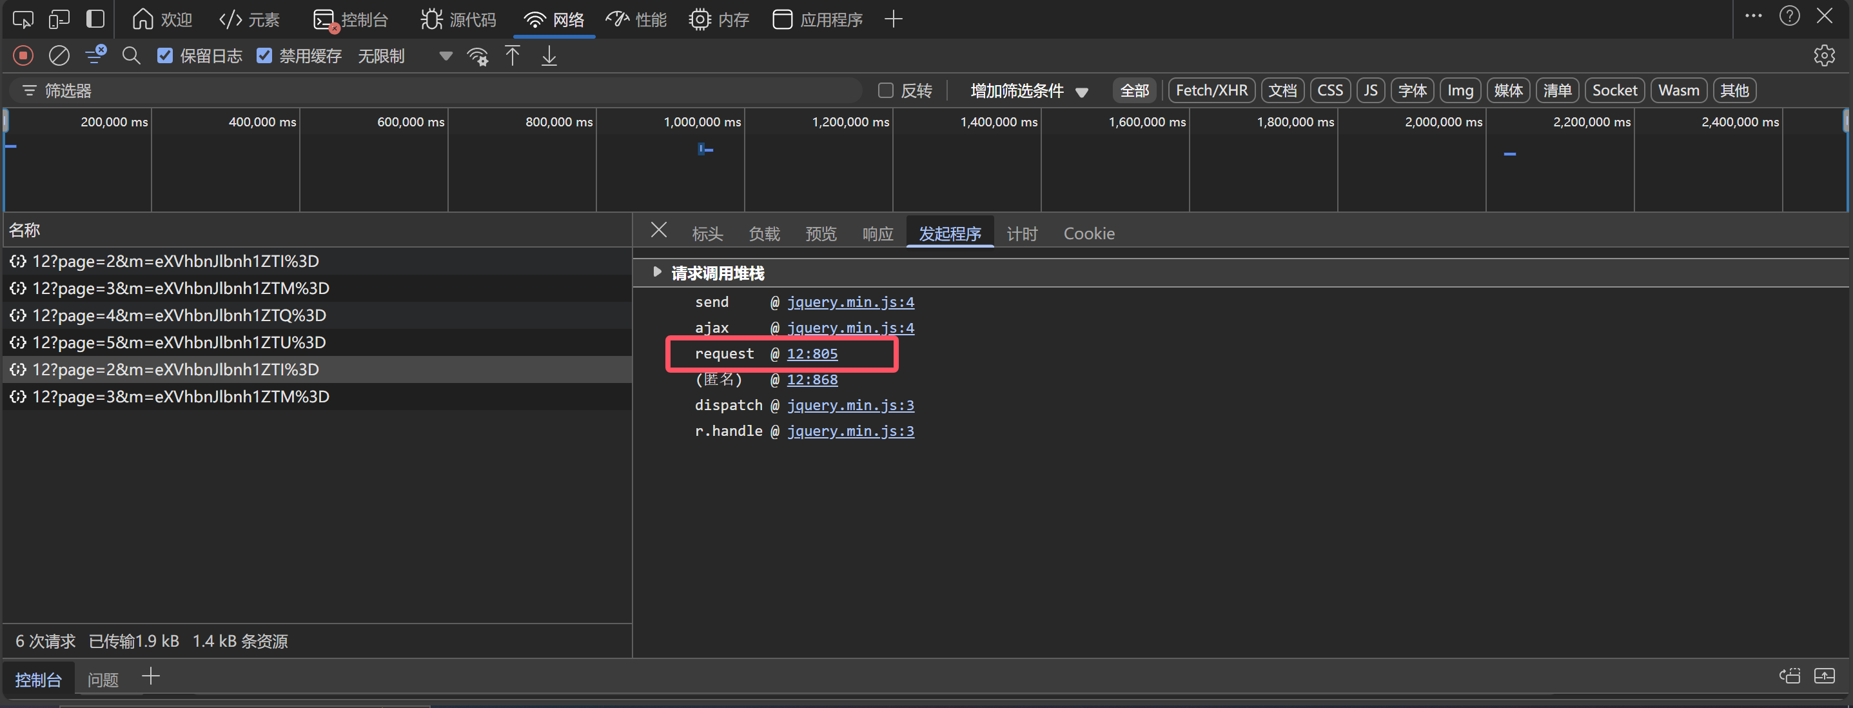Toggle device emulation icon
Viewport: 1853px width, 708px height.
[59, 19]
